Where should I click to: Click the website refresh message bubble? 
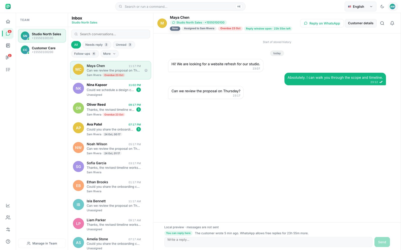coord(216,65)
